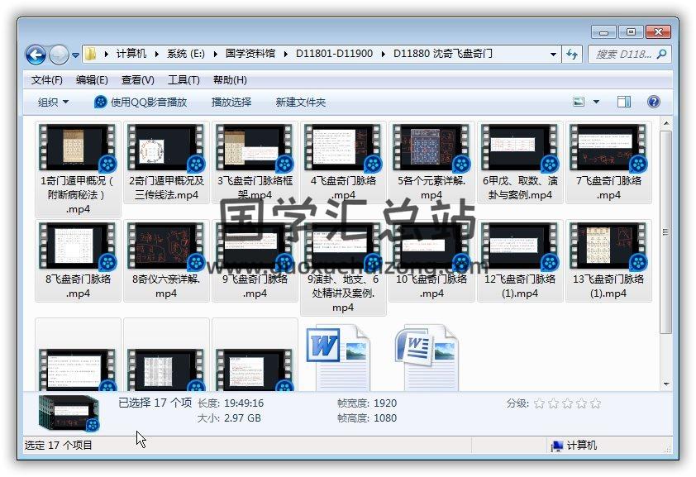The width and height of the screenshot is (696, 477).
Task: Click 使用QQ影音播放 button
Action: coord(141,102)
